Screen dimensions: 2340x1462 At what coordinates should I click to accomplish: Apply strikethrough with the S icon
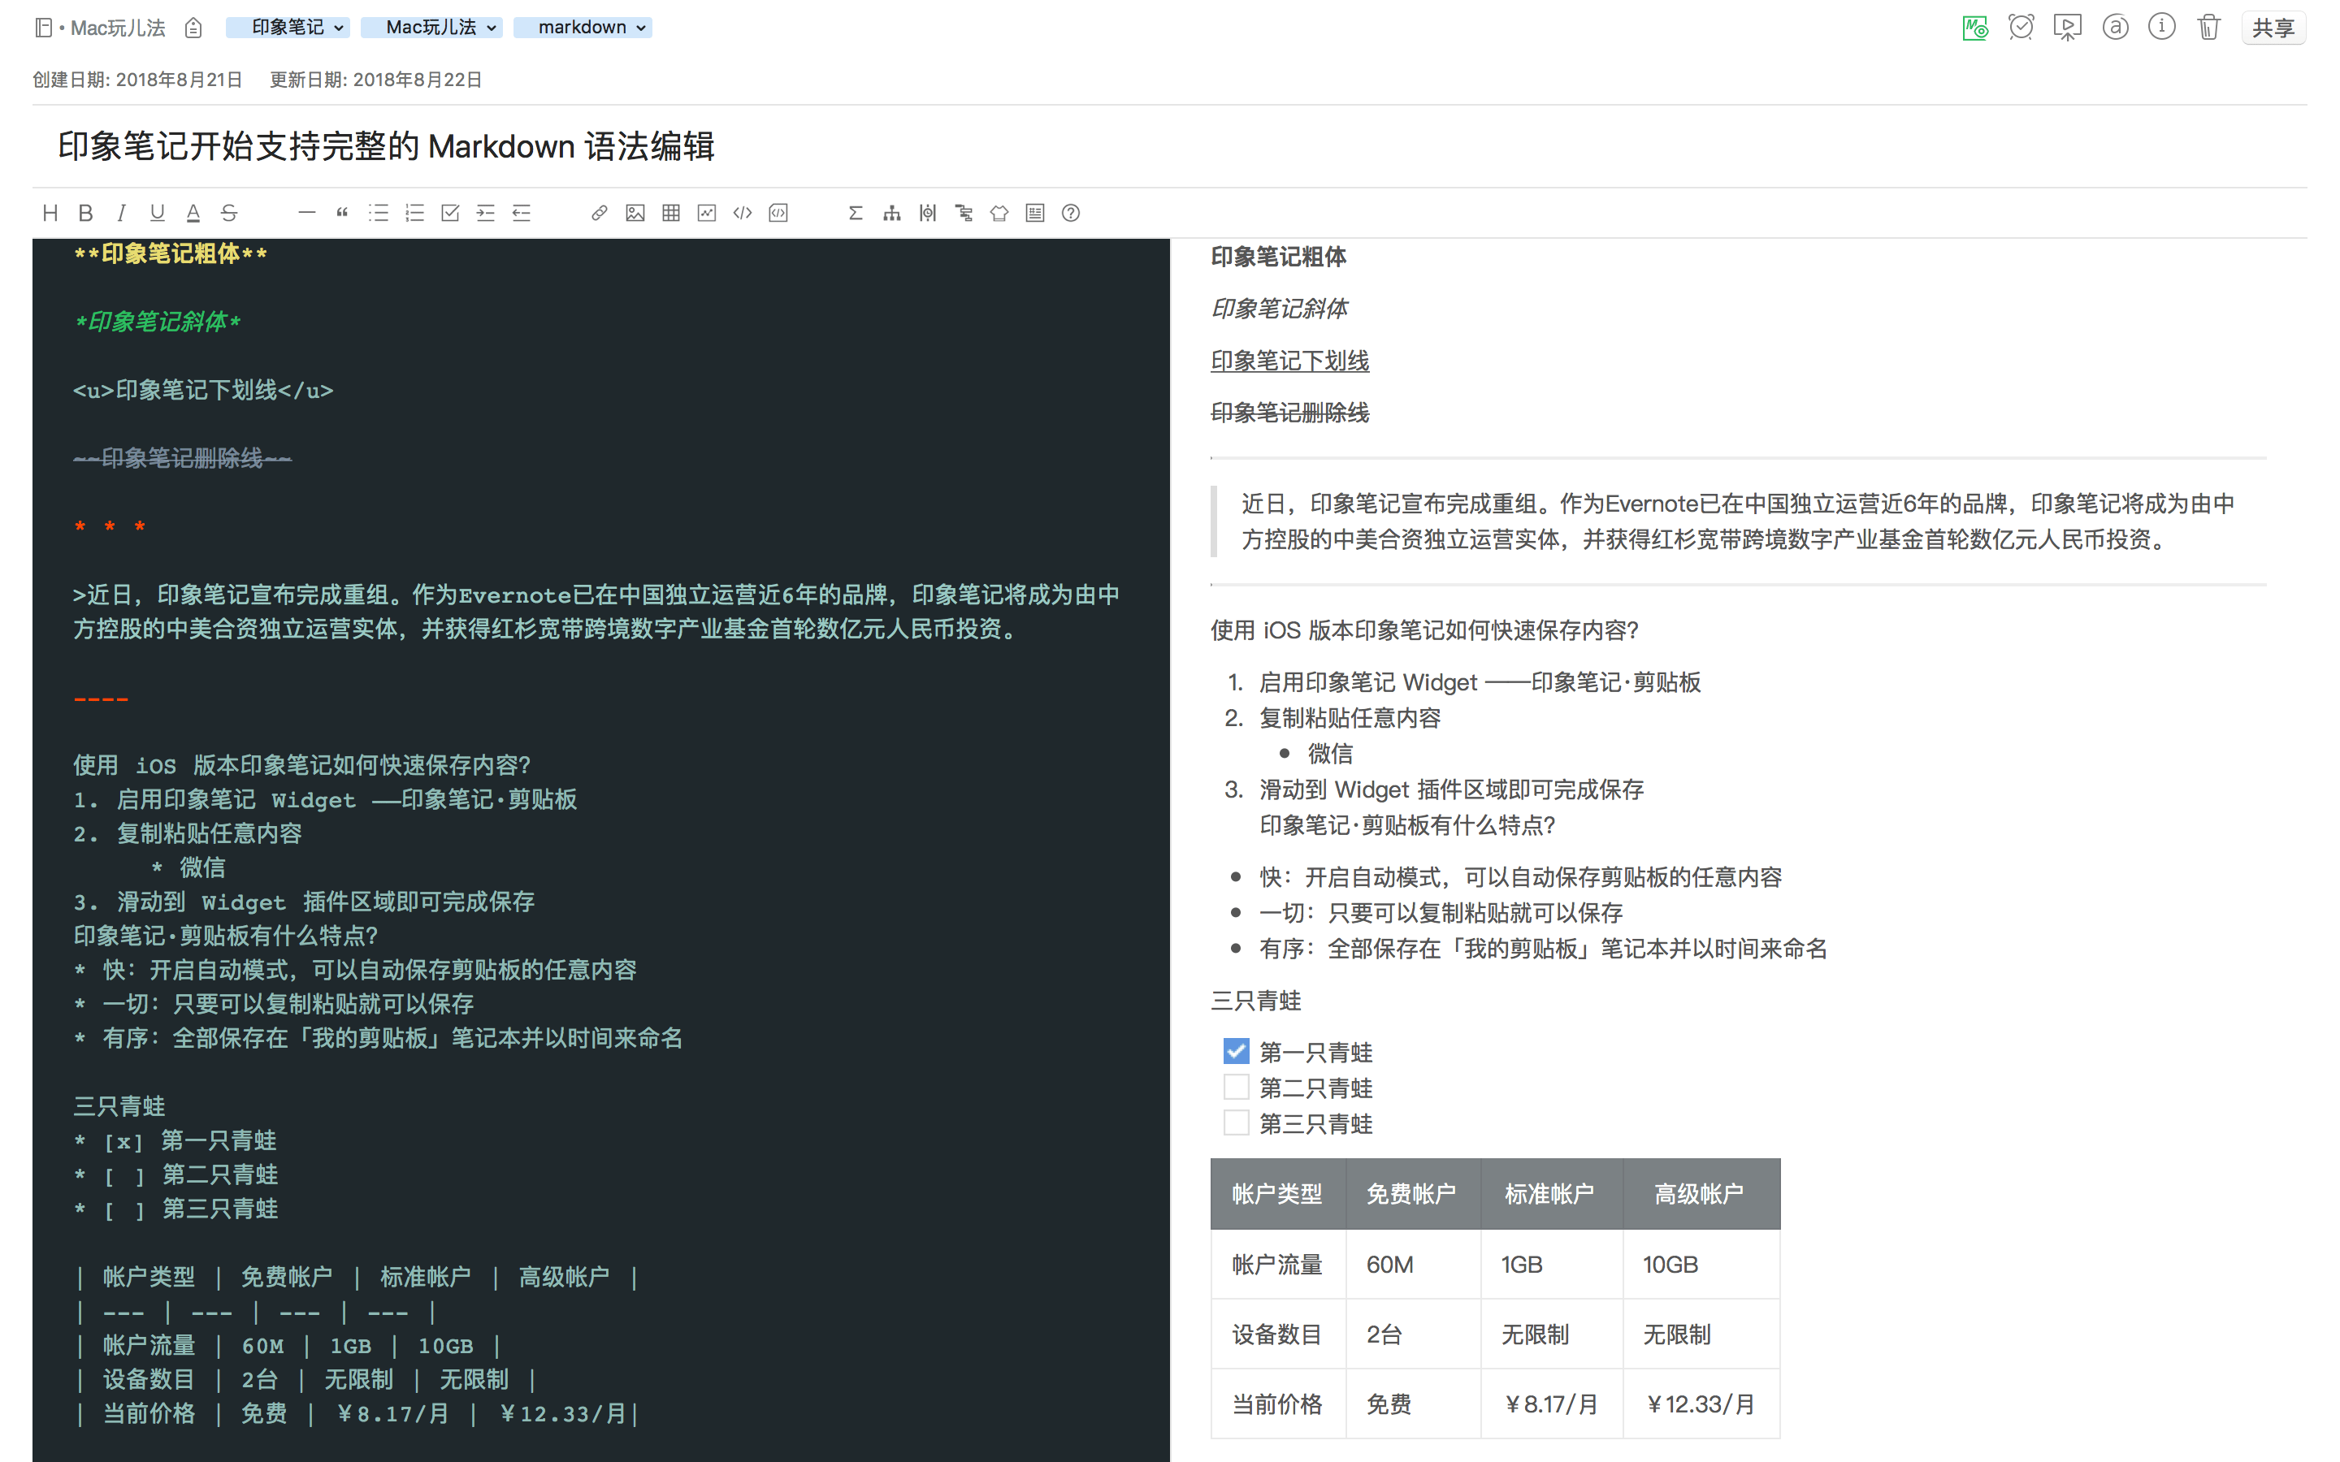(x=228, y=213)
